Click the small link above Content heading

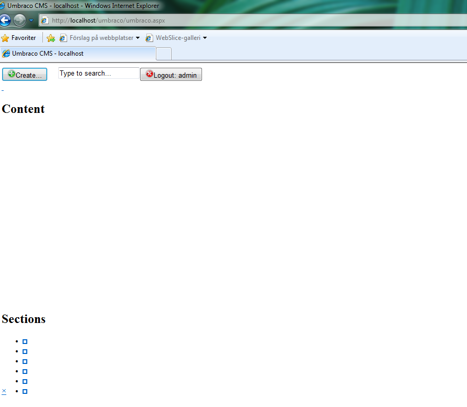coord(3,90)
